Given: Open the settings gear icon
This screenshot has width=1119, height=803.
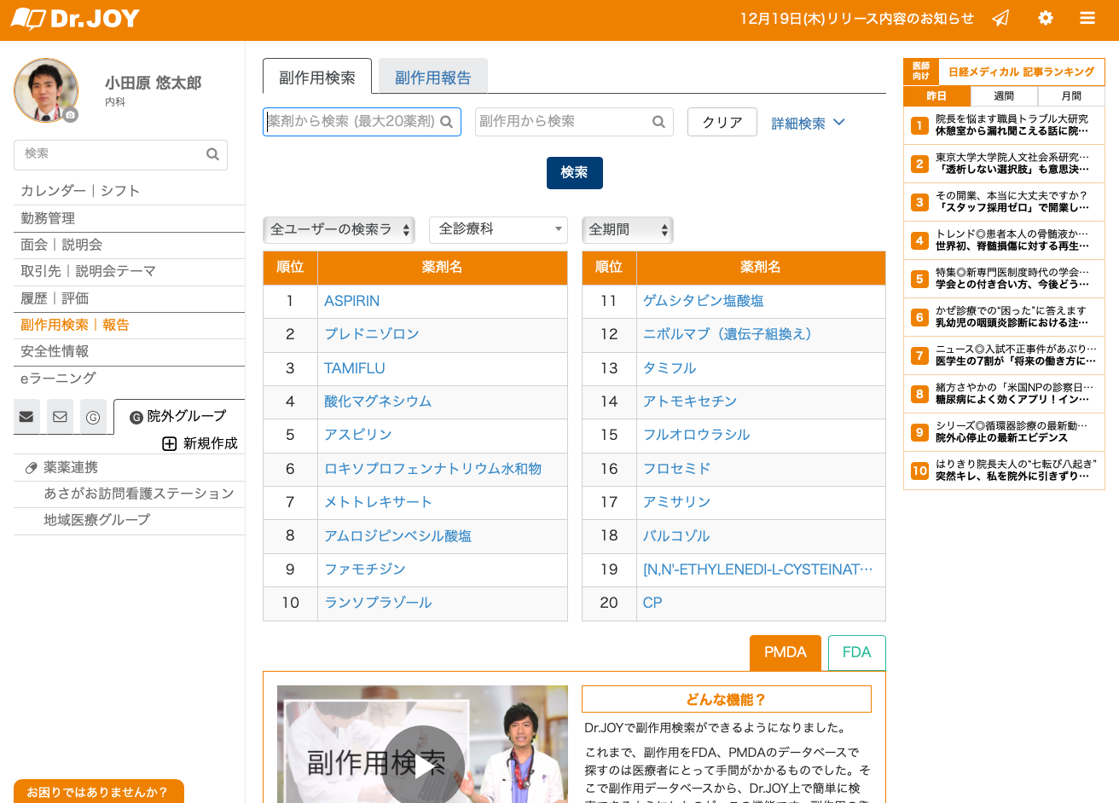Looking at the screenshot, I should click(1046, 18).
